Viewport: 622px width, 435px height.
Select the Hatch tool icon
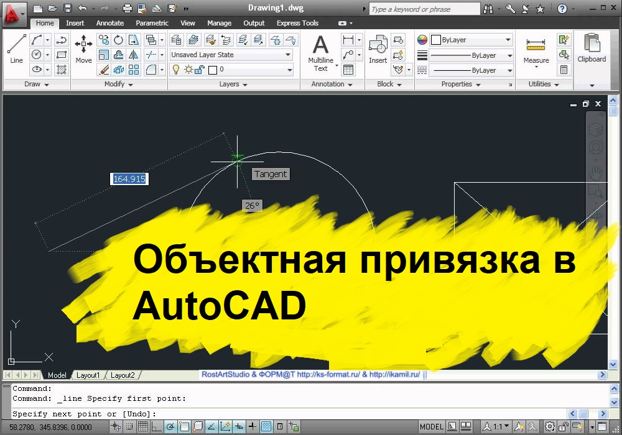point(62,70)
